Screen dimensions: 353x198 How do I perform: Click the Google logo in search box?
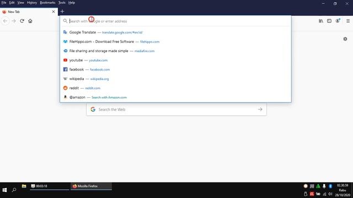pos(93,109)
